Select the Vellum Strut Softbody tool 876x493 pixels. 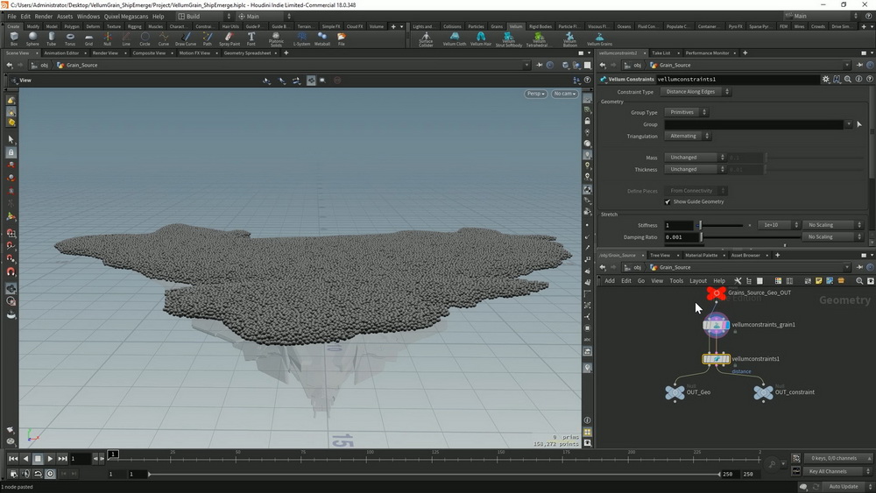click(x=508, y=39)
